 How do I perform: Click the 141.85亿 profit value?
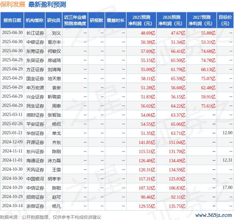click(x=147, y=142)
